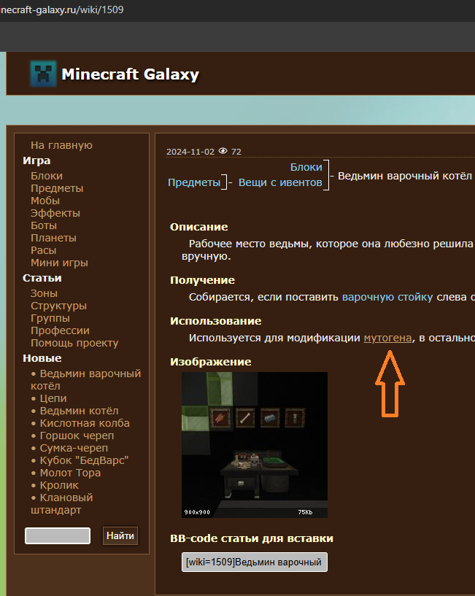
Task: Click the Новые sidebar heading
Action: click(42, 358)
